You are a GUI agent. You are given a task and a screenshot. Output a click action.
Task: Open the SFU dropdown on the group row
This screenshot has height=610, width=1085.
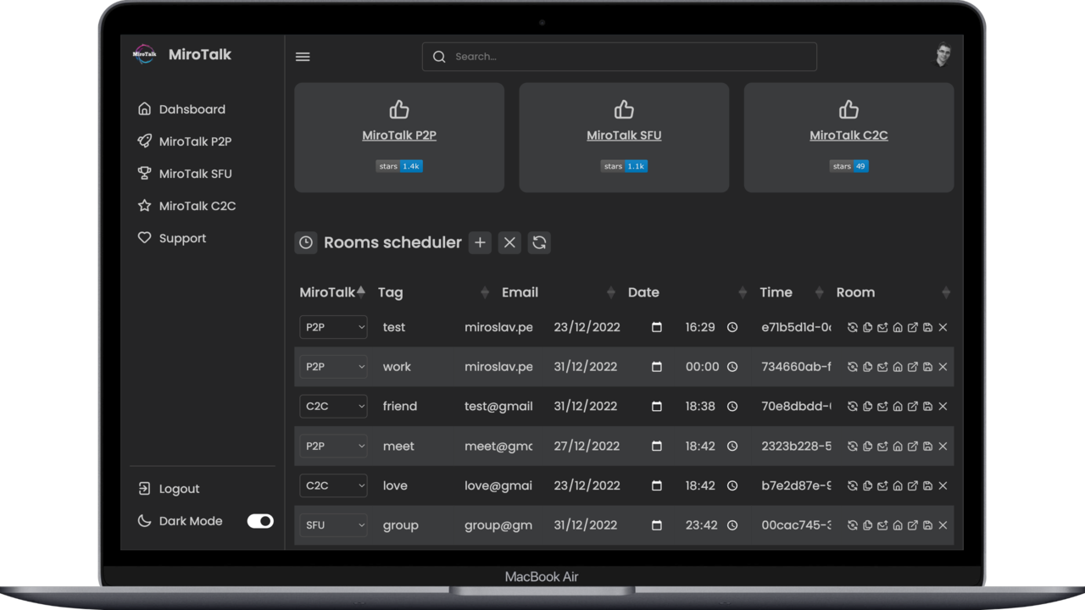(333, 525)
